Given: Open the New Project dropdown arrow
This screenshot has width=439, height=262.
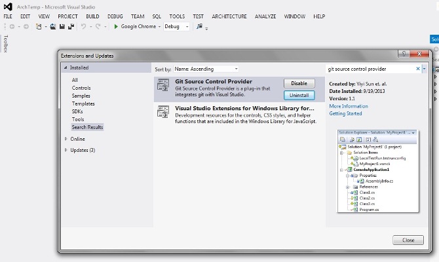Looking at the screenshot, I should tap(46, 27).
